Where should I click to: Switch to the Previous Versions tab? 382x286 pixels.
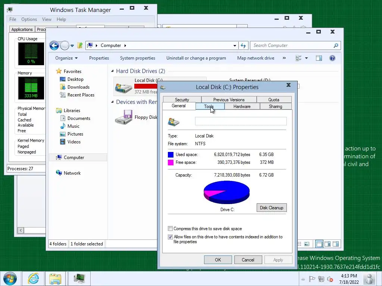tap(229, 99)
